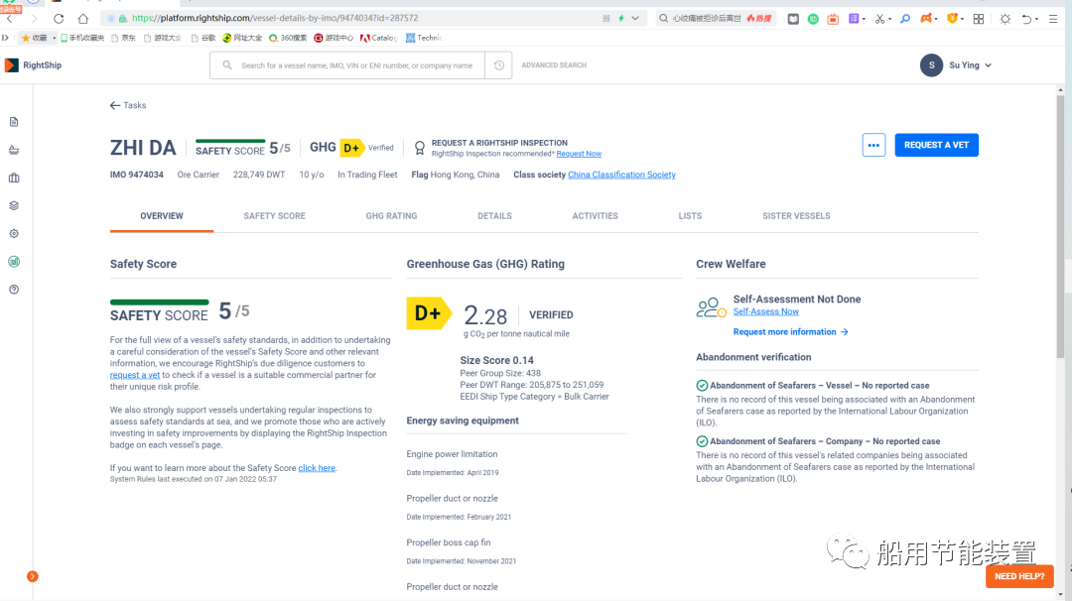Click the browser address bar URL
Viewport: 1072px width, 601px height.
[x=275, y=19]
